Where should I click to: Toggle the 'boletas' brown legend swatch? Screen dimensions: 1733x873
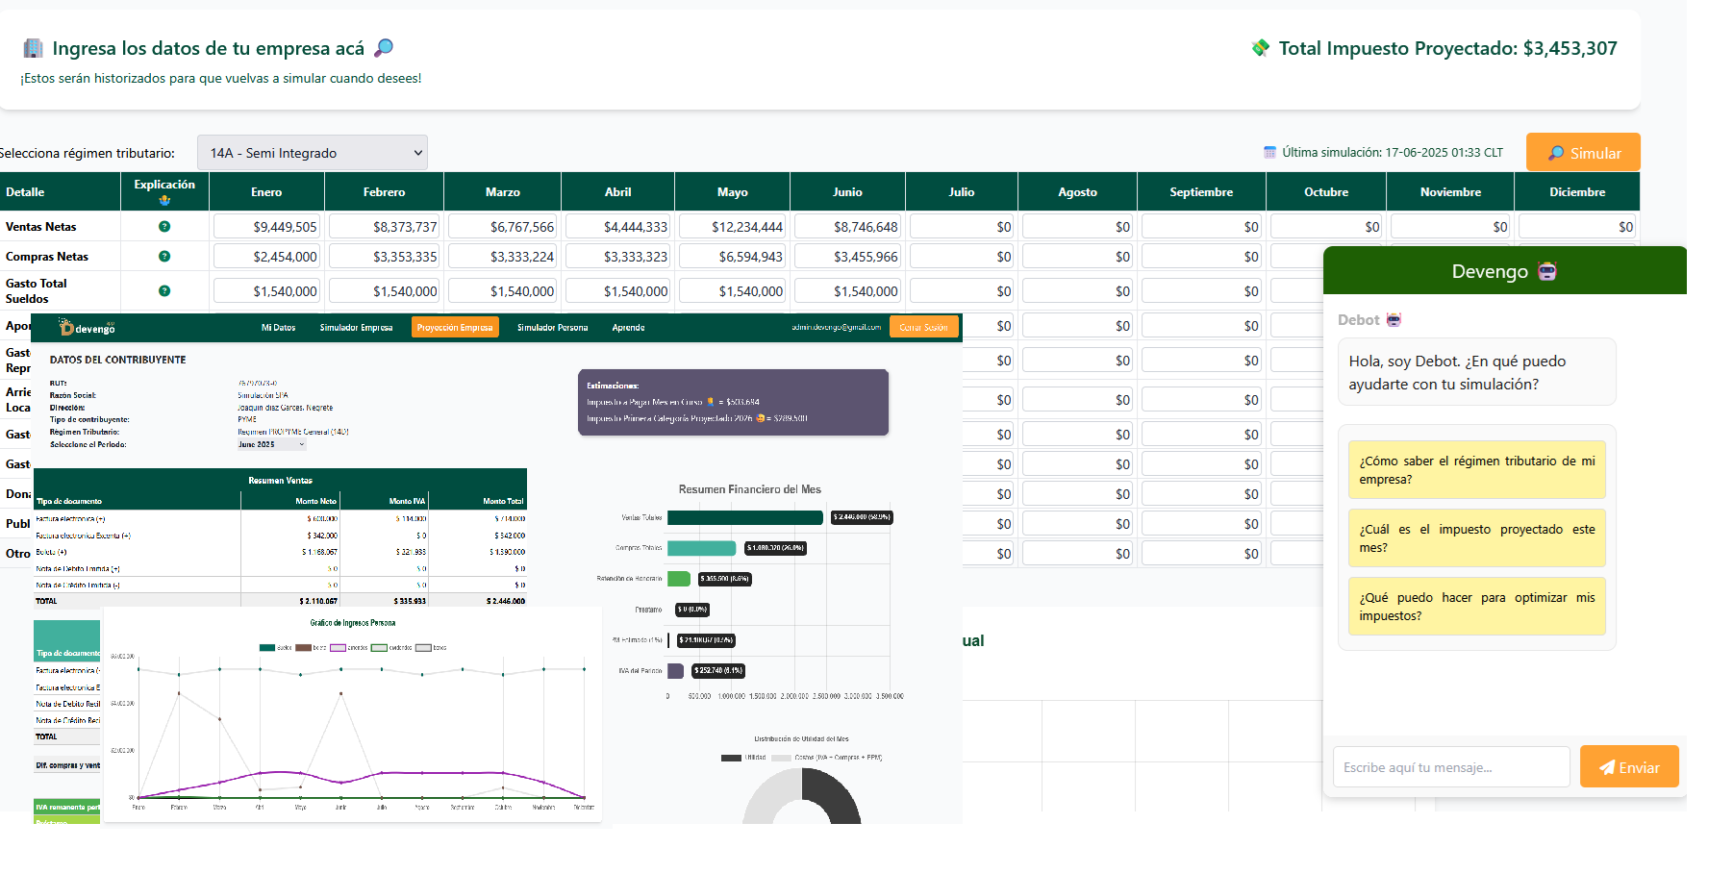303,648
